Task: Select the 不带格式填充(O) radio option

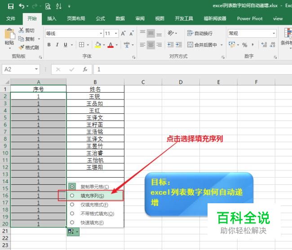Action: click(72, 214)
